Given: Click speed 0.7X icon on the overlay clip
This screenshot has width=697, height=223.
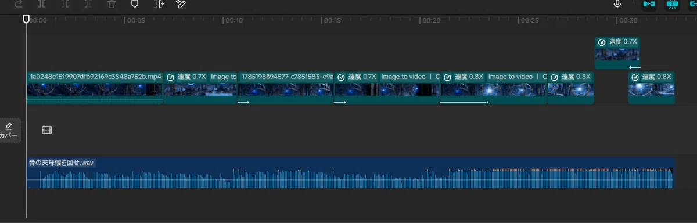Looking at the screenshot, I should point(602,42).
